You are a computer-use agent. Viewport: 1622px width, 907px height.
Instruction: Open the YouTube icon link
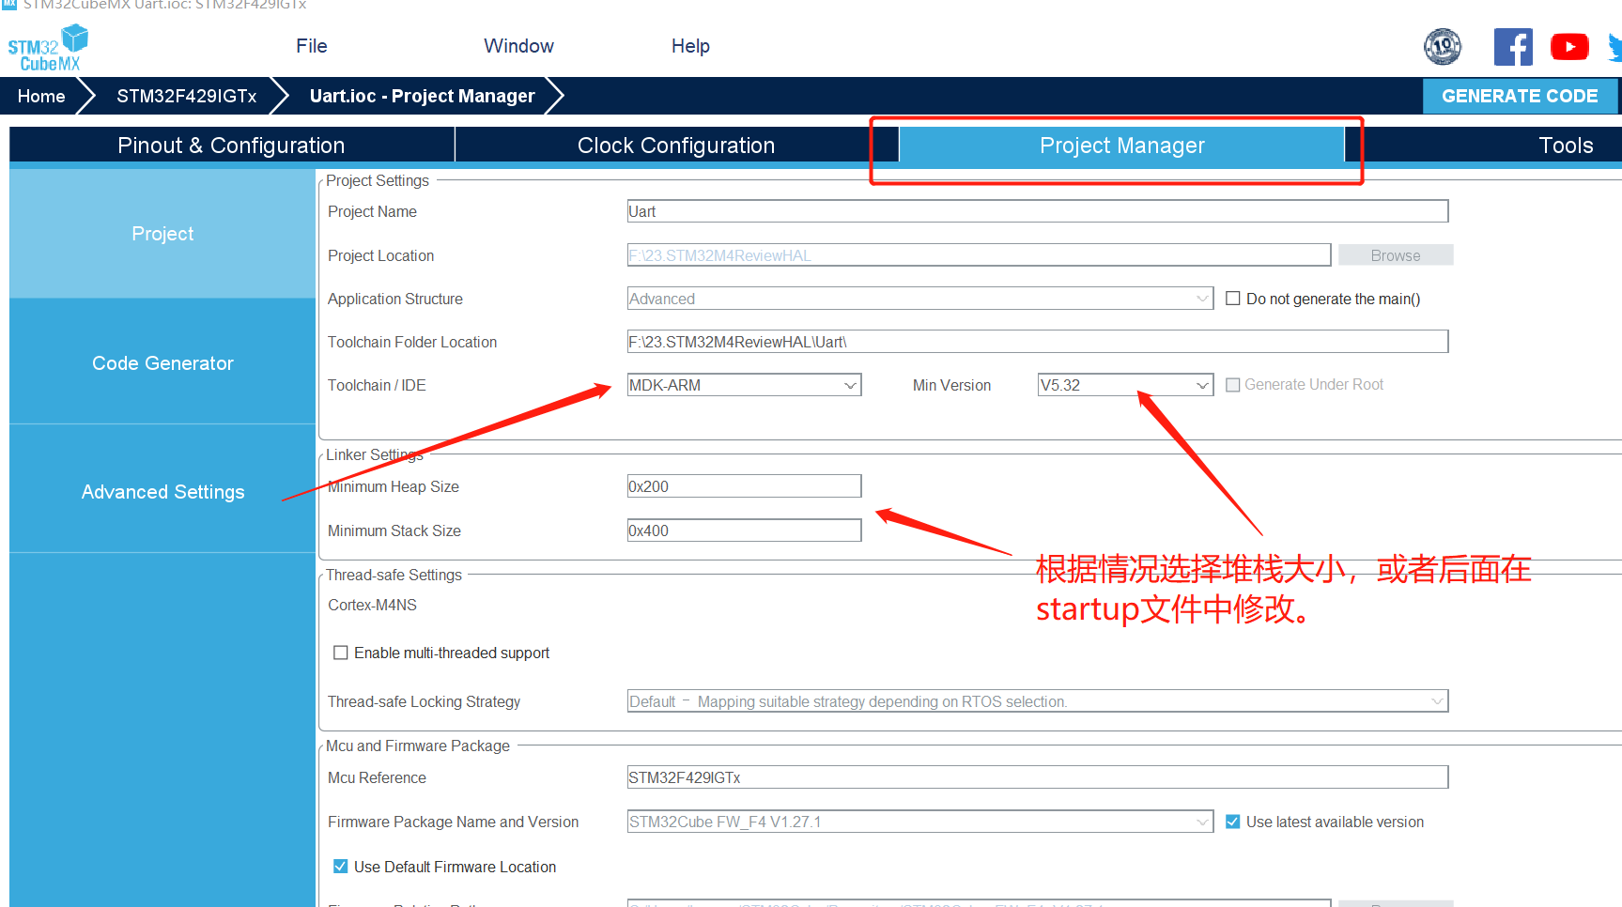[1569, 47]
